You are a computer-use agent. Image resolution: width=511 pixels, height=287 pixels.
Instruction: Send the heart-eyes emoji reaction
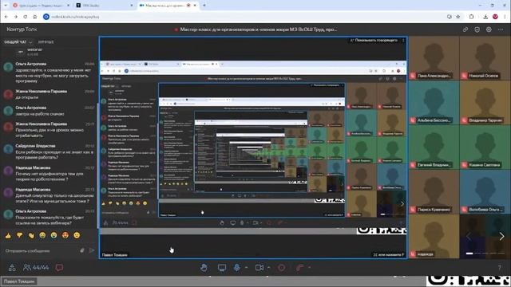[65, 235]
